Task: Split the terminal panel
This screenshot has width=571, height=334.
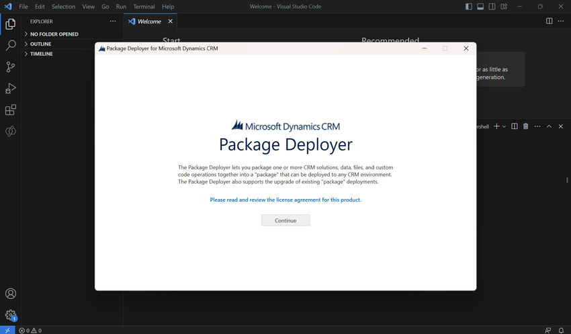Action: point(514,126)
